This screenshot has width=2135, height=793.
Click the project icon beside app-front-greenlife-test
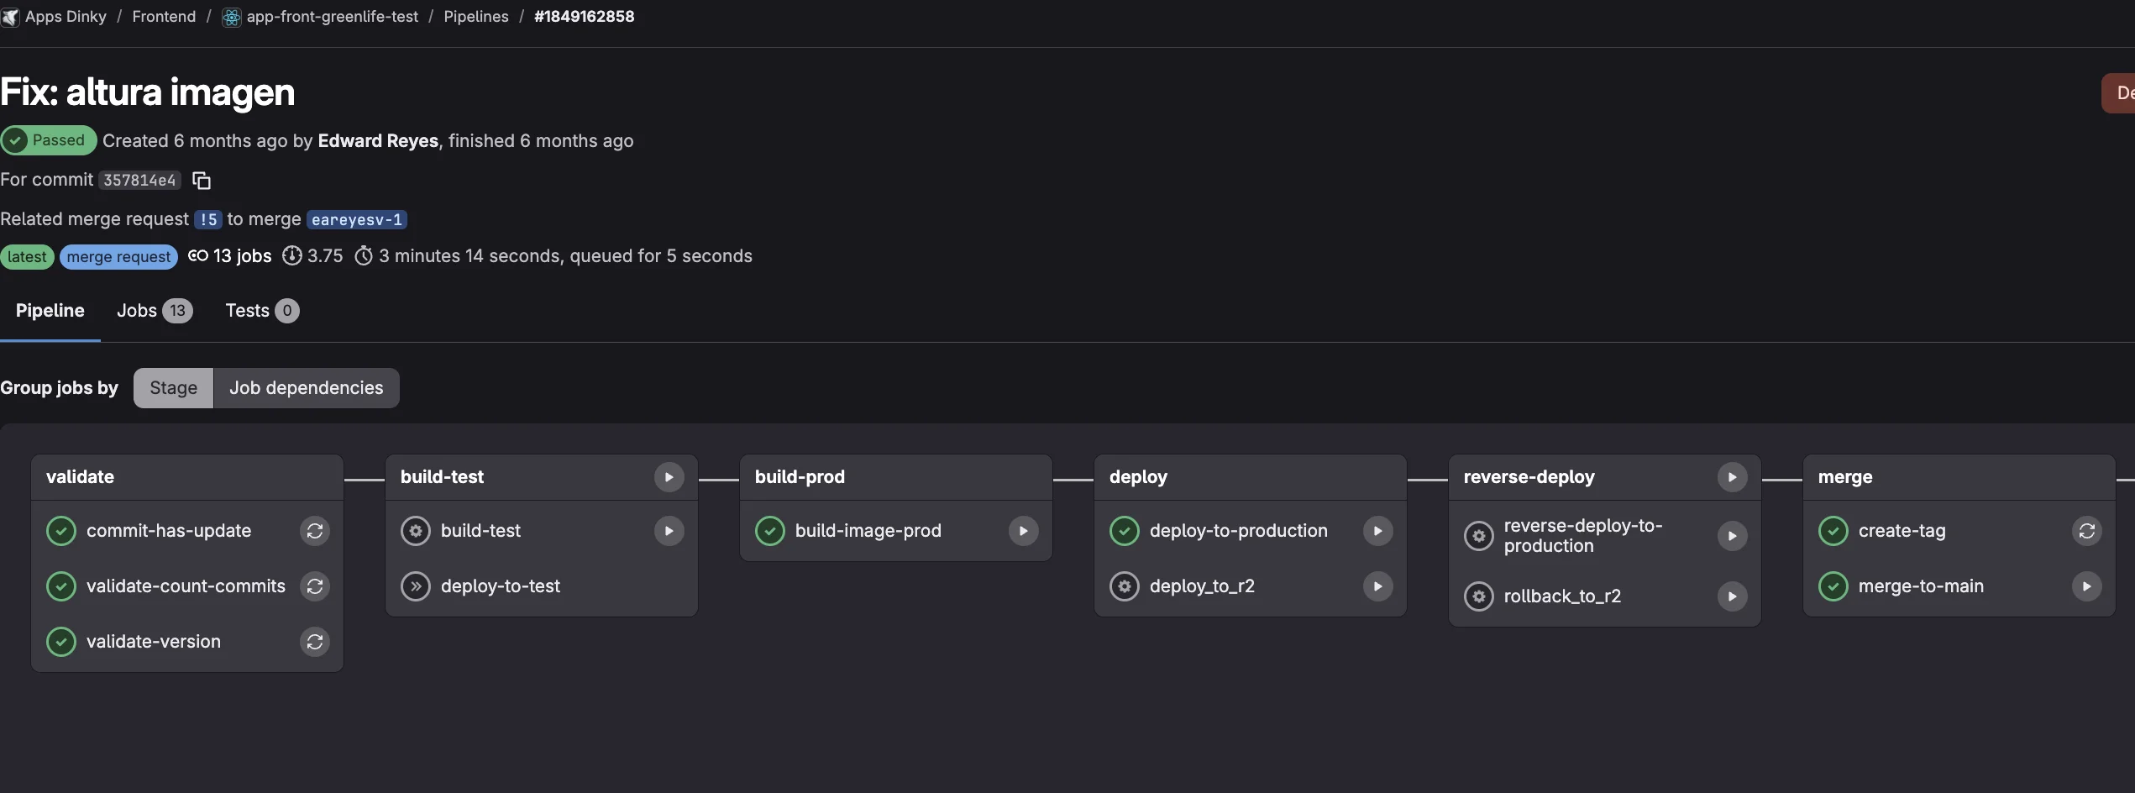point(230,17)
